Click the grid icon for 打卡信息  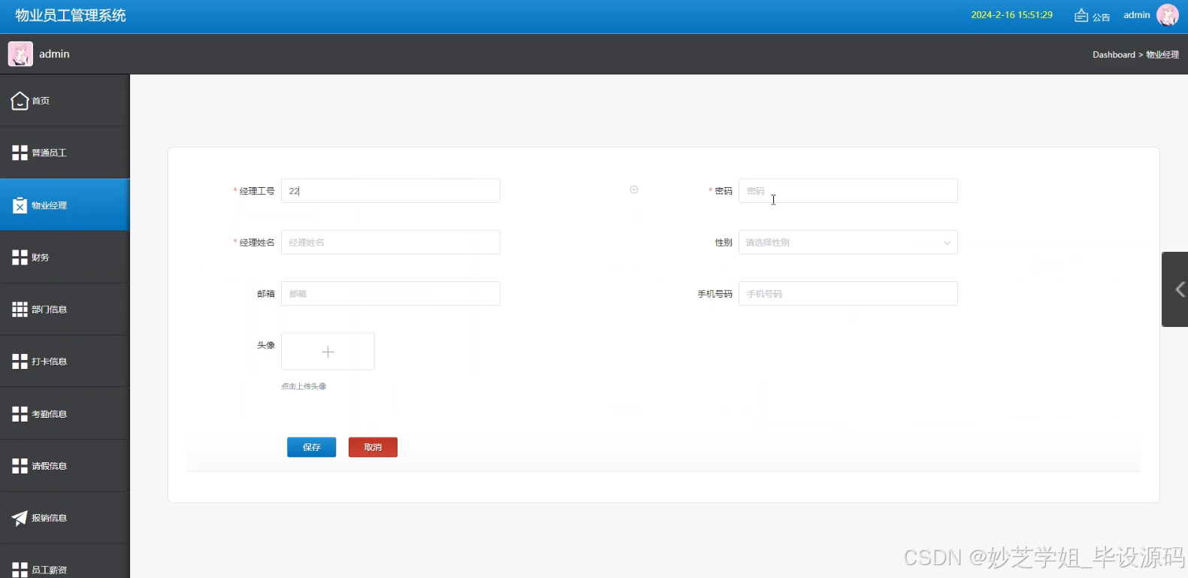(20, 362)
